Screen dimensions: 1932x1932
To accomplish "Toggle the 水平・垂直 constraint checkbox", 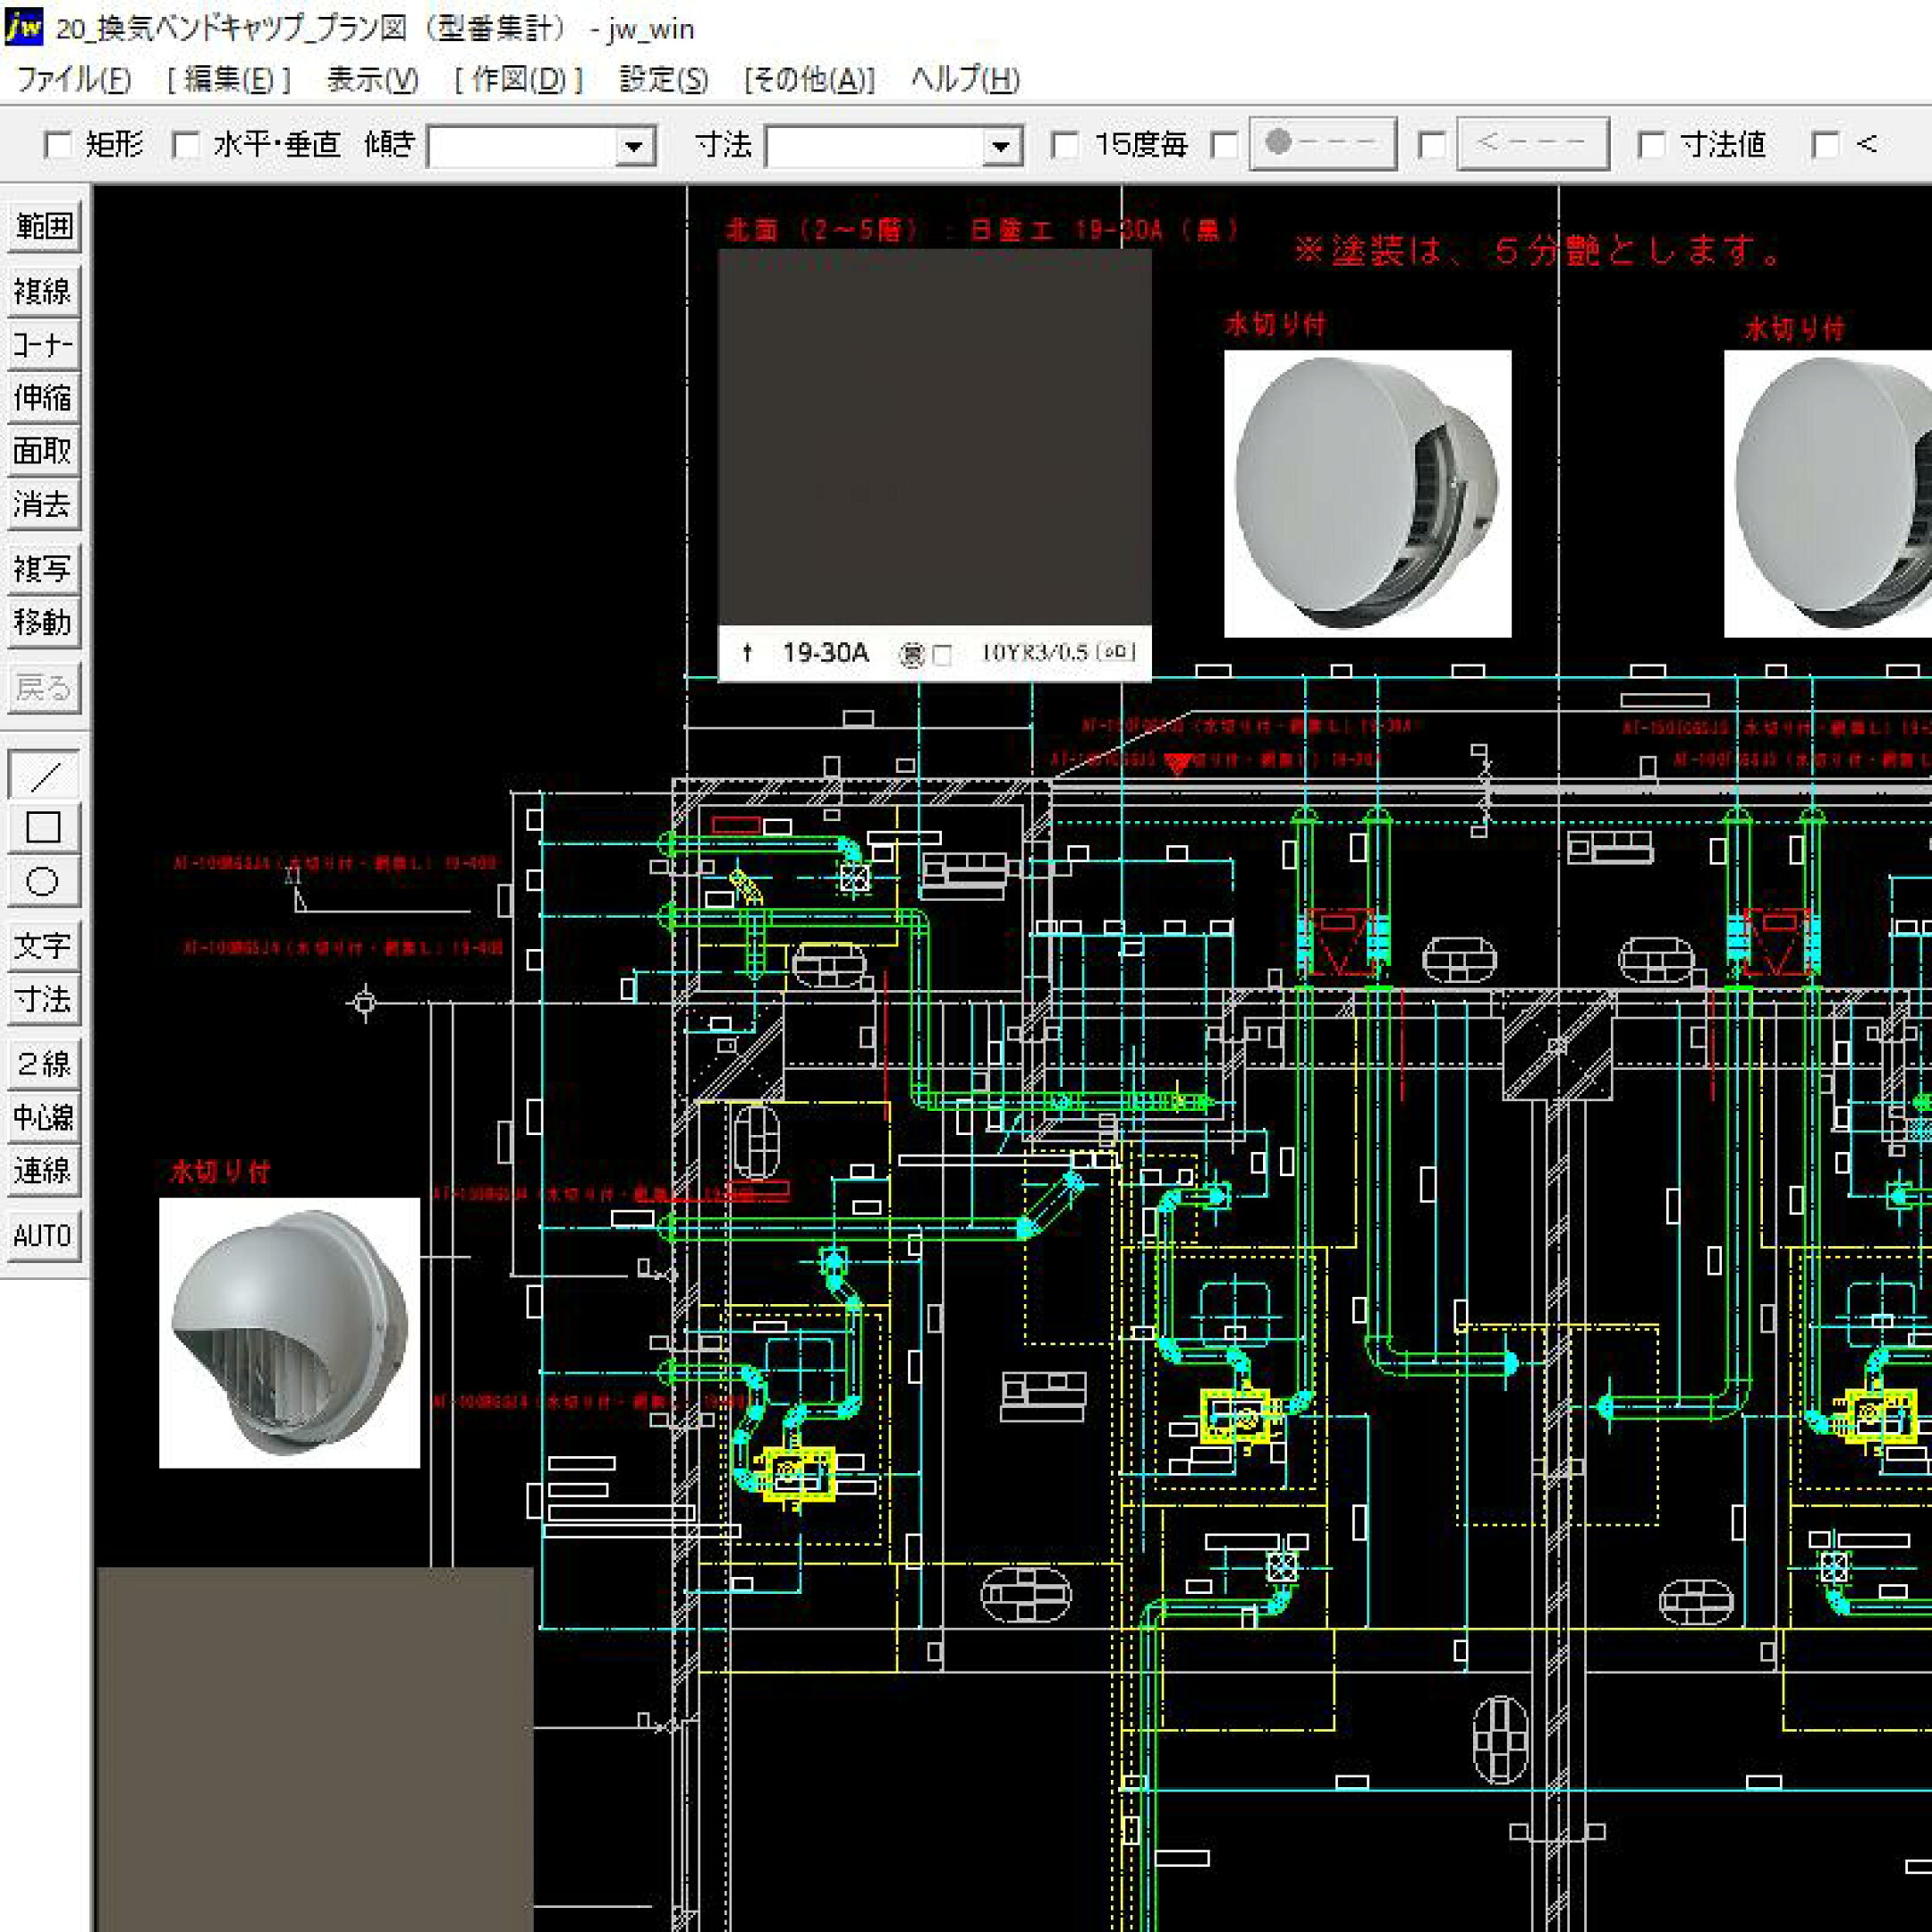I will pos(183,144).
